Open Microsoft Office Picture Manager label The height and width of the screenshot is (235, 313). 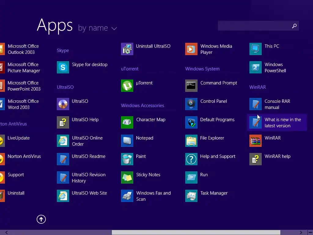coord(24,68)
